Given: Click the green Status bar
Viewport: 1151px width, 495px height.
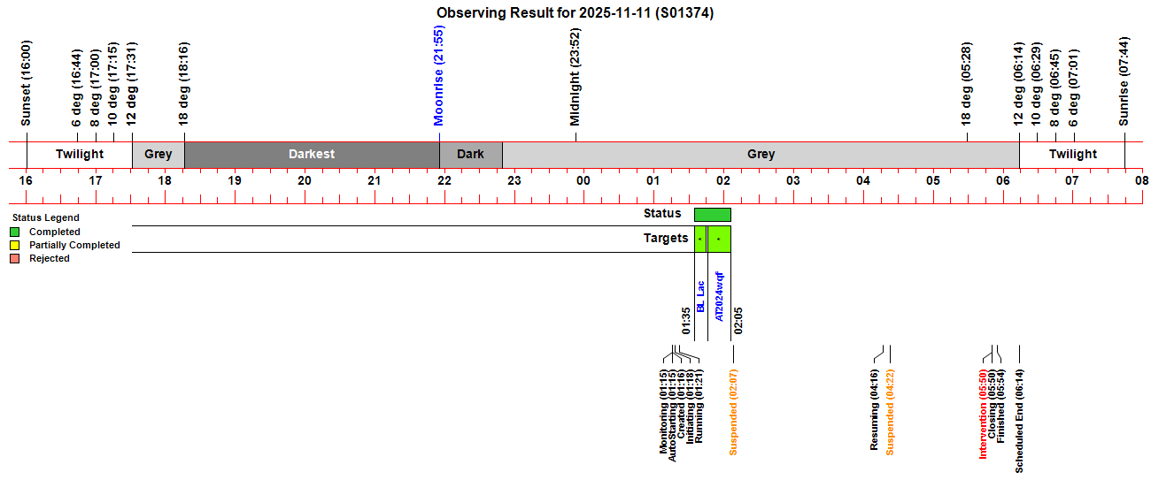Looking at the screenshot, I should 713,214.
